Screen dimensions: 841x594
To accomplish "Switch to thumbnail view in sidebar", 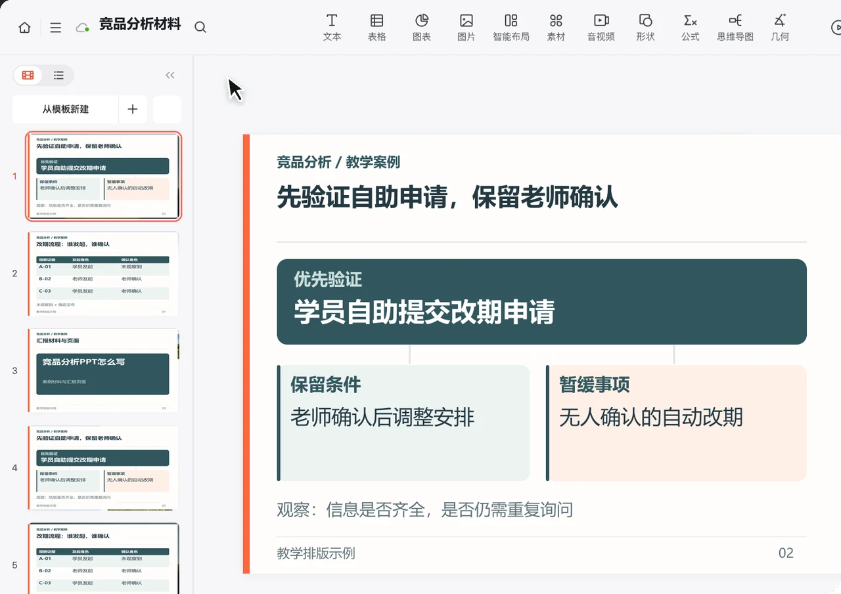I will pos(28,75).
